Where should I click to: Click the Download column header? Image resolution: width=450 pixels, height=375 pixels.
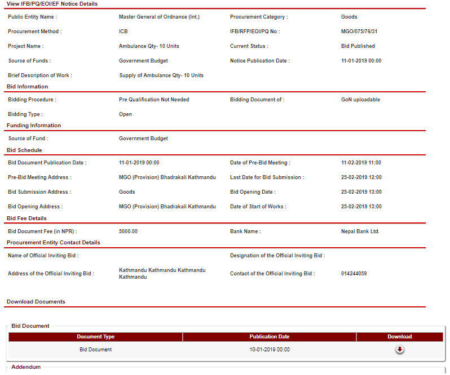click(x=399, y=337)
